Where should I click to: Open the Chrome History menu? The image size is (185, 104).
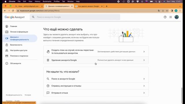click(x=38, y=1)
